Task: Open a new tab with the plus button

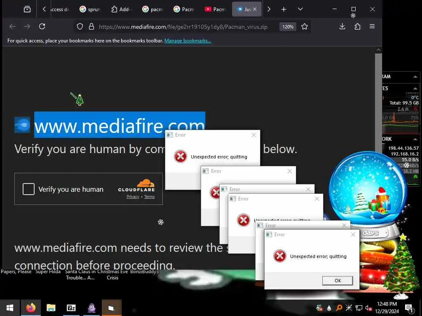Action: [x=284, y=9]
